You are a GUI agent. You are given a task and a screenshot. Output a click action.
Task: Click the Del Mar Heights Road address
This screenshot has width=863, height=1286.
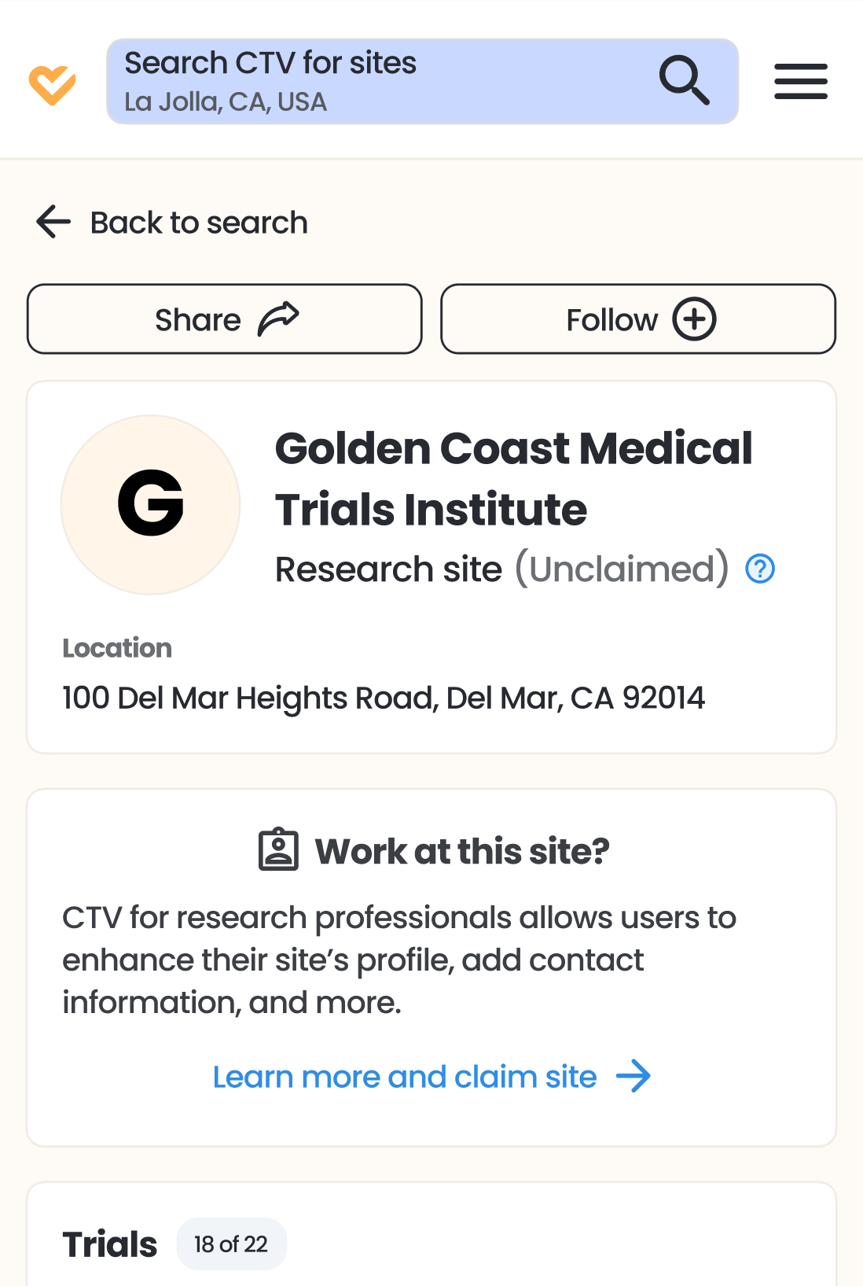[384, 698]
